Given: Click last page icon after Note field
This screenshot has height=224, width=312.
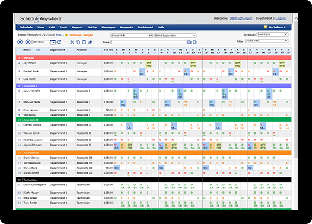Looking at the screenshot, I should [x=195, y=42].
